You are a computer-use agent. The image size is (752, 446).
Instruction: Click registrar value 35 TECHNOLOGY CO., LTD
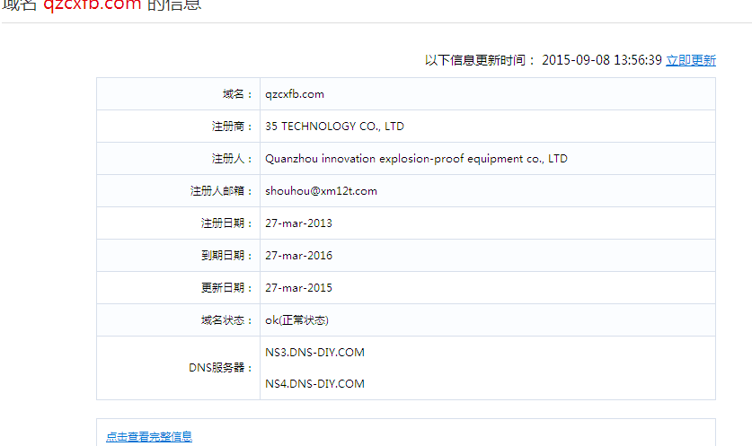point(335,127)
